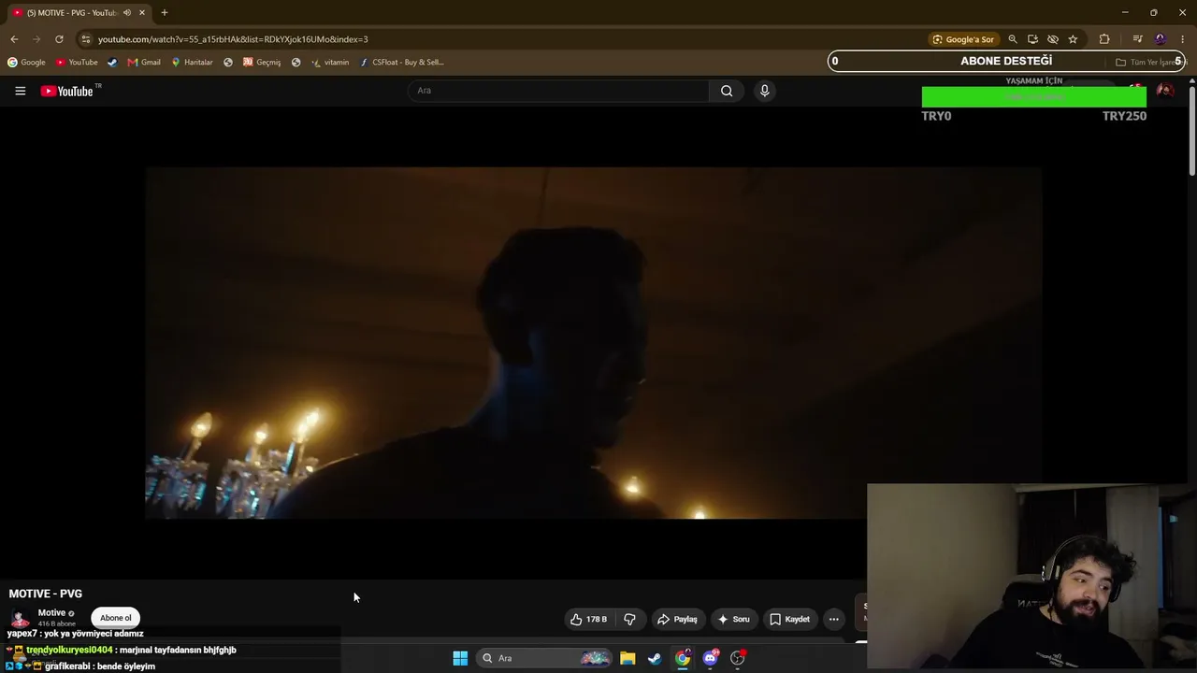Screen dimensions: 1197x673
Task: Bookmark this page with star icon
Action: (x=1073, y=39)
